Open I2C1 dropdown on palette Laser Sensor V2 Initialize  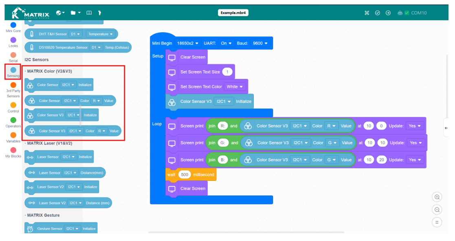coord(74,187)
